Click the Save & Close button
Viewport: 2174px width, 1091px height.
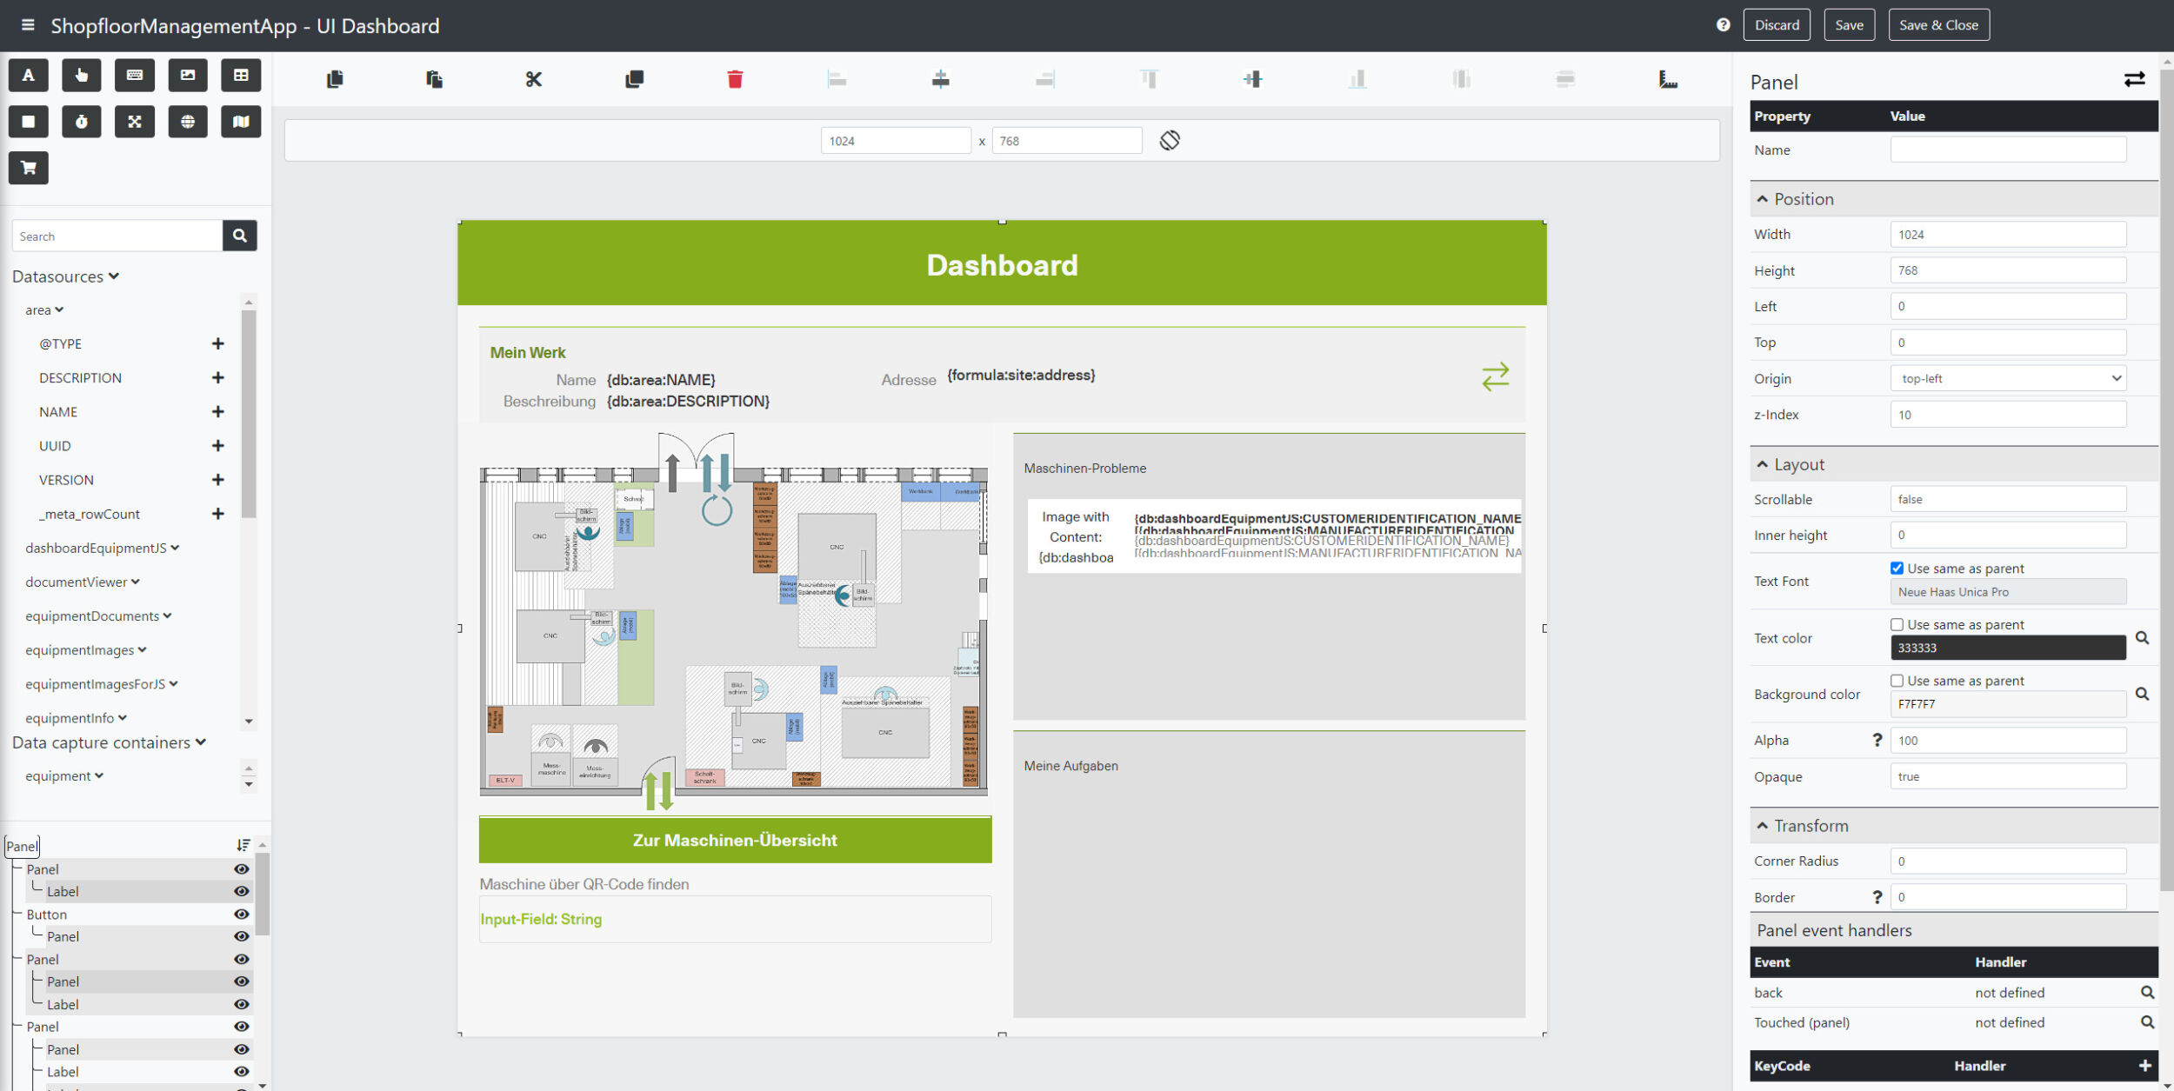1938,24
